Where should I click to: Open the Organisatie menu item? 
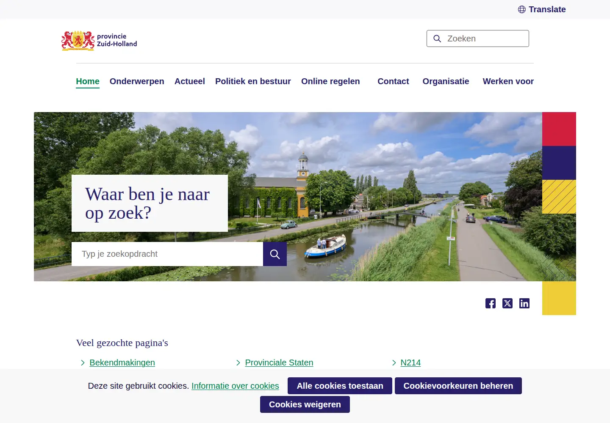point(446,81)
